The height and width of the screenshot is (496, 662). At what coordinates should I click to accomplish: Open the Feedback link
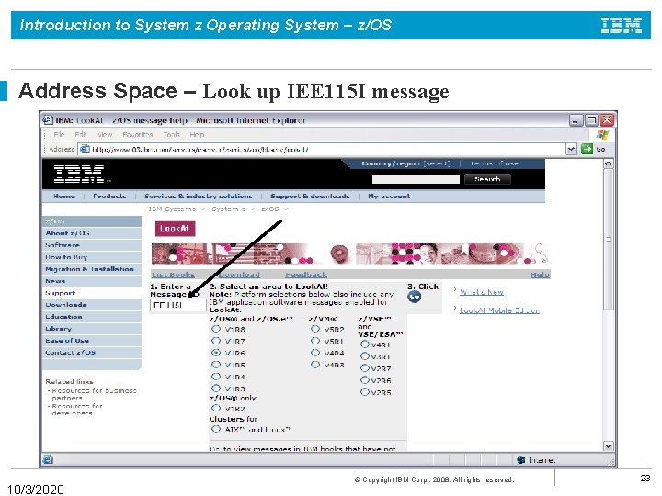pyautogui.click(x=306, y=275)
